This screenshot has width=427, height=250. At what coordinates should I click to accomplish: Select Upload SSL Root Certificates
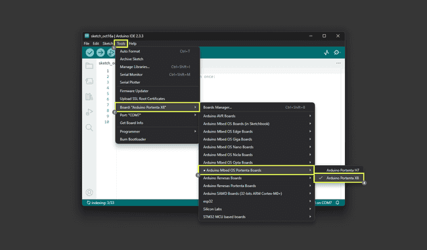coord(158,98)
